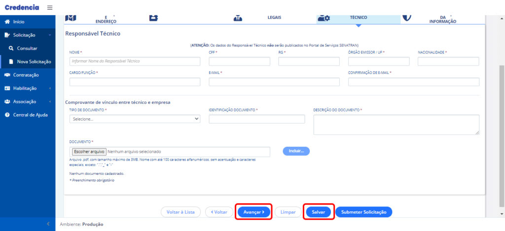Focus the Órgão Emissor / UF field

tap(379, 61)
